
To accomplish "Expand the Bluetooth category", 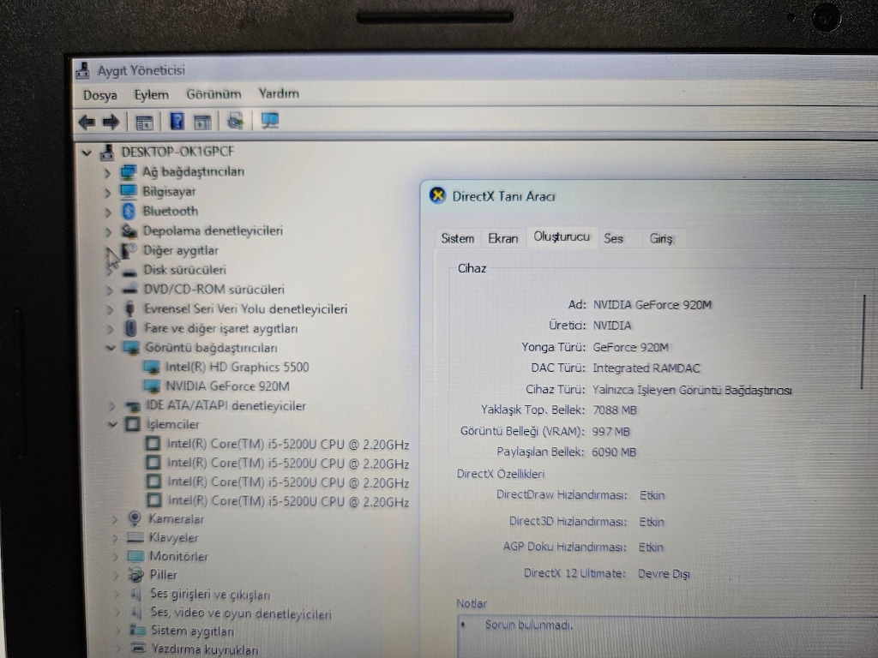I will [x=107, y=212].
